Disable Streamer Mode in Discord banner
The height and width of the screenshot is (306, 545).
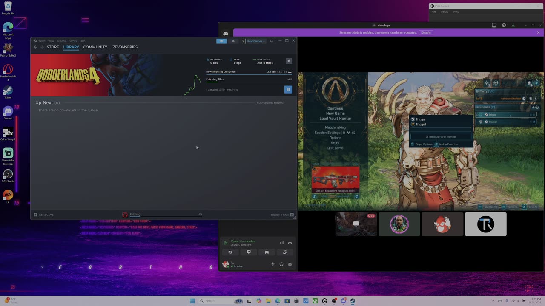tap(426, 33)
